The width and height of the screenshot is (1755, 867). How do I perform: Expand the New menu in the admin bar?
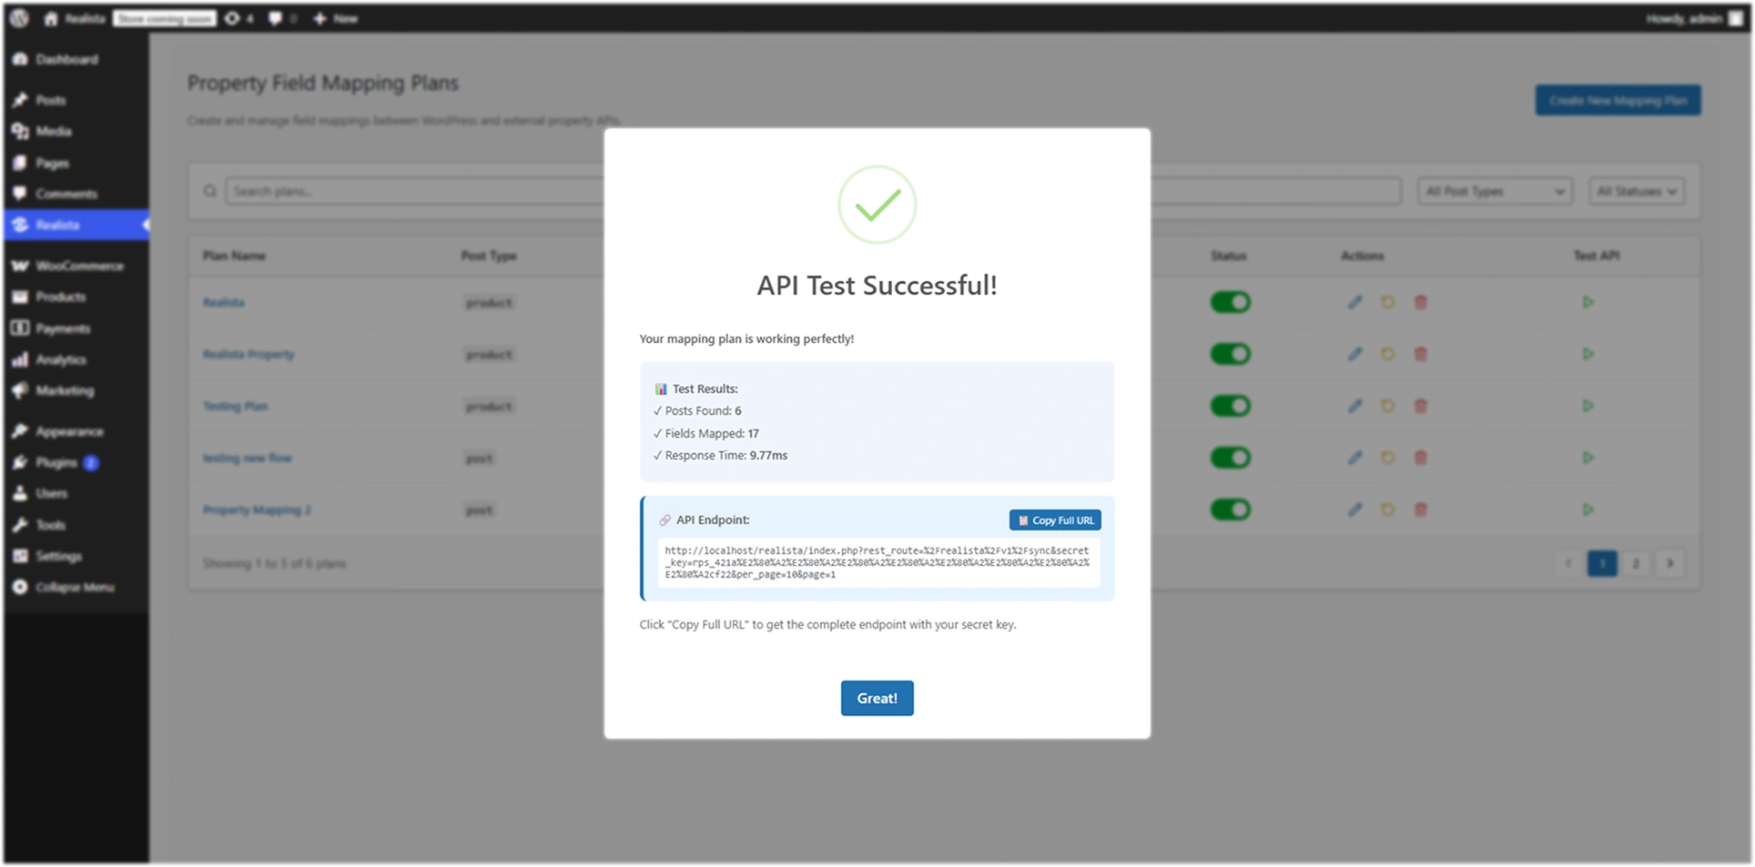tap(334, 18)
